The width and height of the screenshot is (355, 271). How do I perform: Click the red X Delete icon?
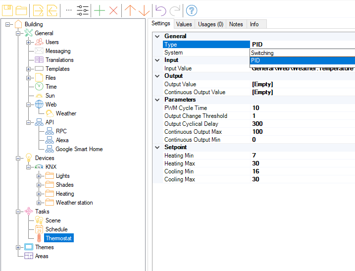113,10
